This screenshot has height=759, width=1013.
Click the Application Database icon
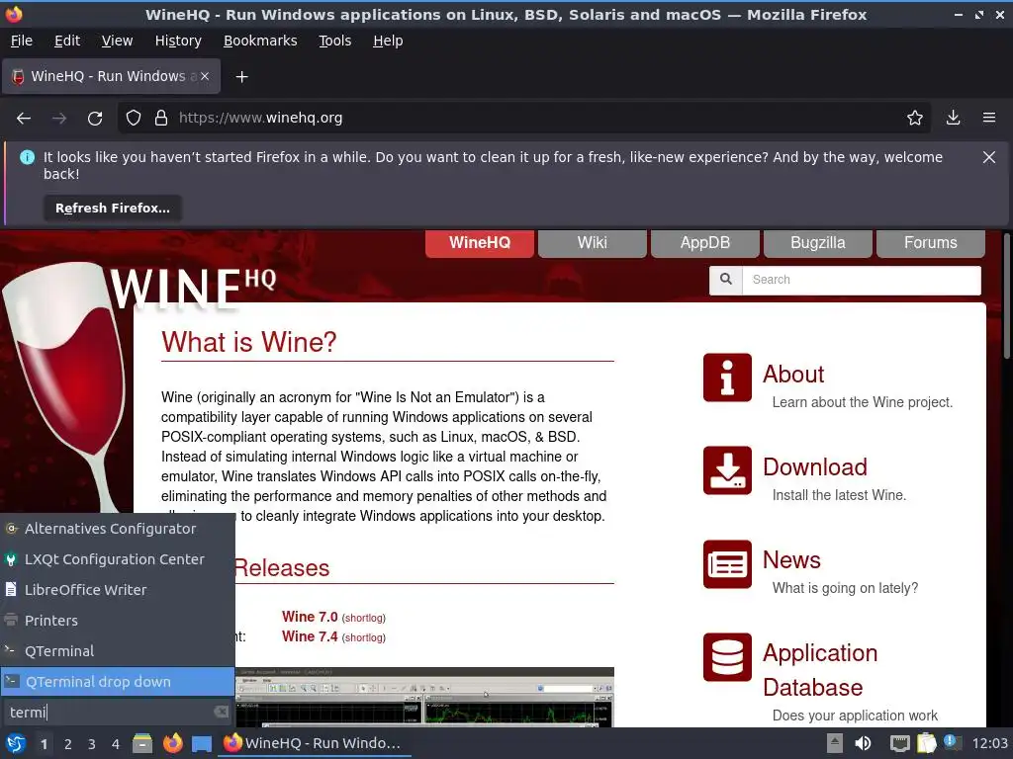pyautogui.click(x=727, y=657)
